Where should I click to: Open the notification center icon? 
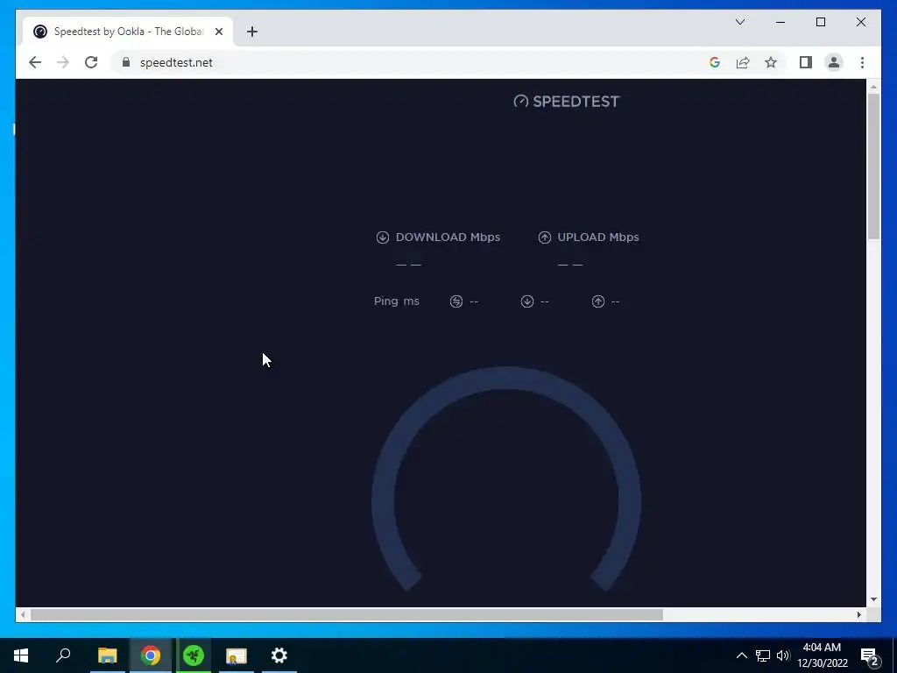[x=870, y=655]
